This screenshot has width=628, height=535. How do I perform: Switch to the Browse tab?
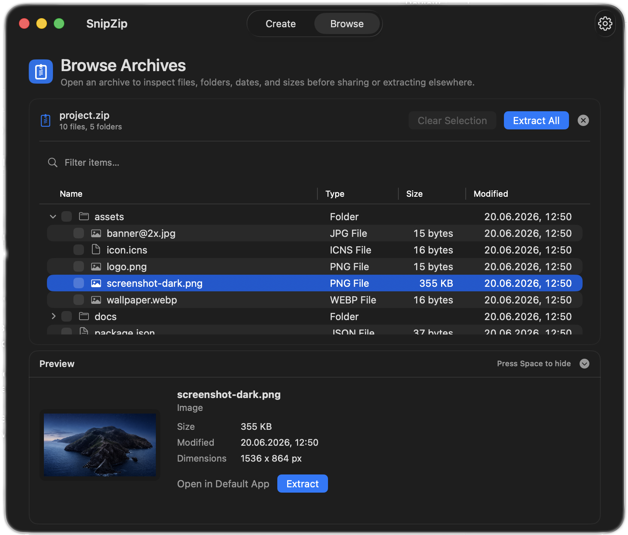347,24
